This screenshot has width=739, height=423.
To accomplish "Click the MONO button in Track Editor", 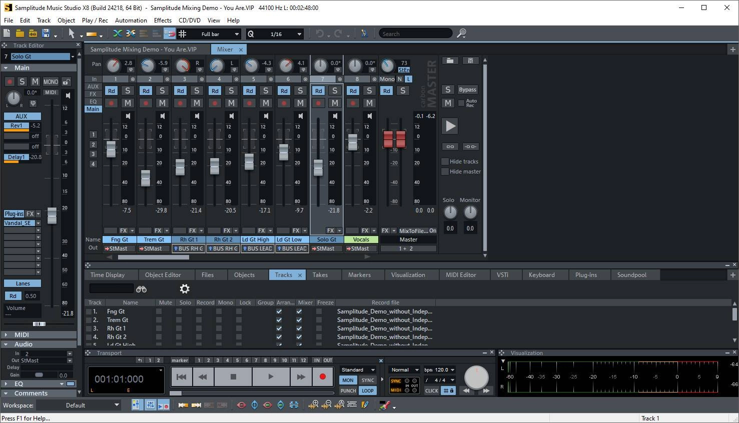I will 51,81.
